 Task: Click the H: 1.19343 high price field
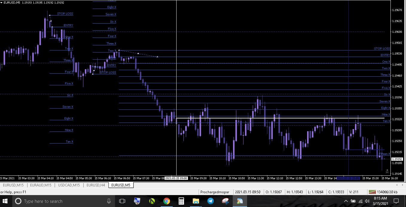[x=295, y=192]
